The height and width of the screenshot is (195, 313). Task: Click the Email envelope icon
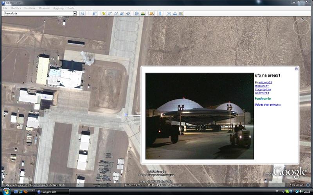tap(169, 13)
